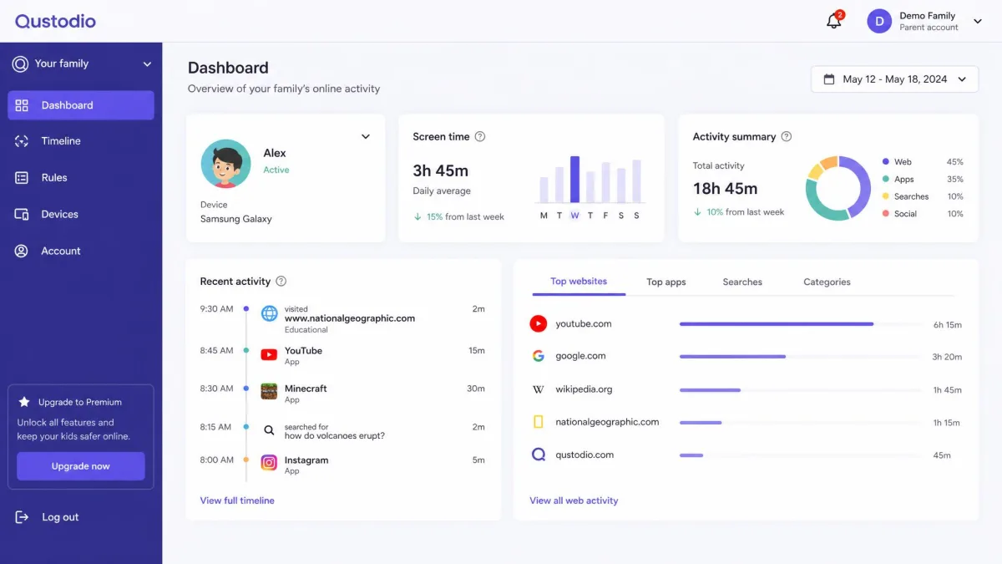This screenshot has width=1002, height=564.
Task: Open the May 12 - May 18 date range dropdown
Action: (894, 79)
